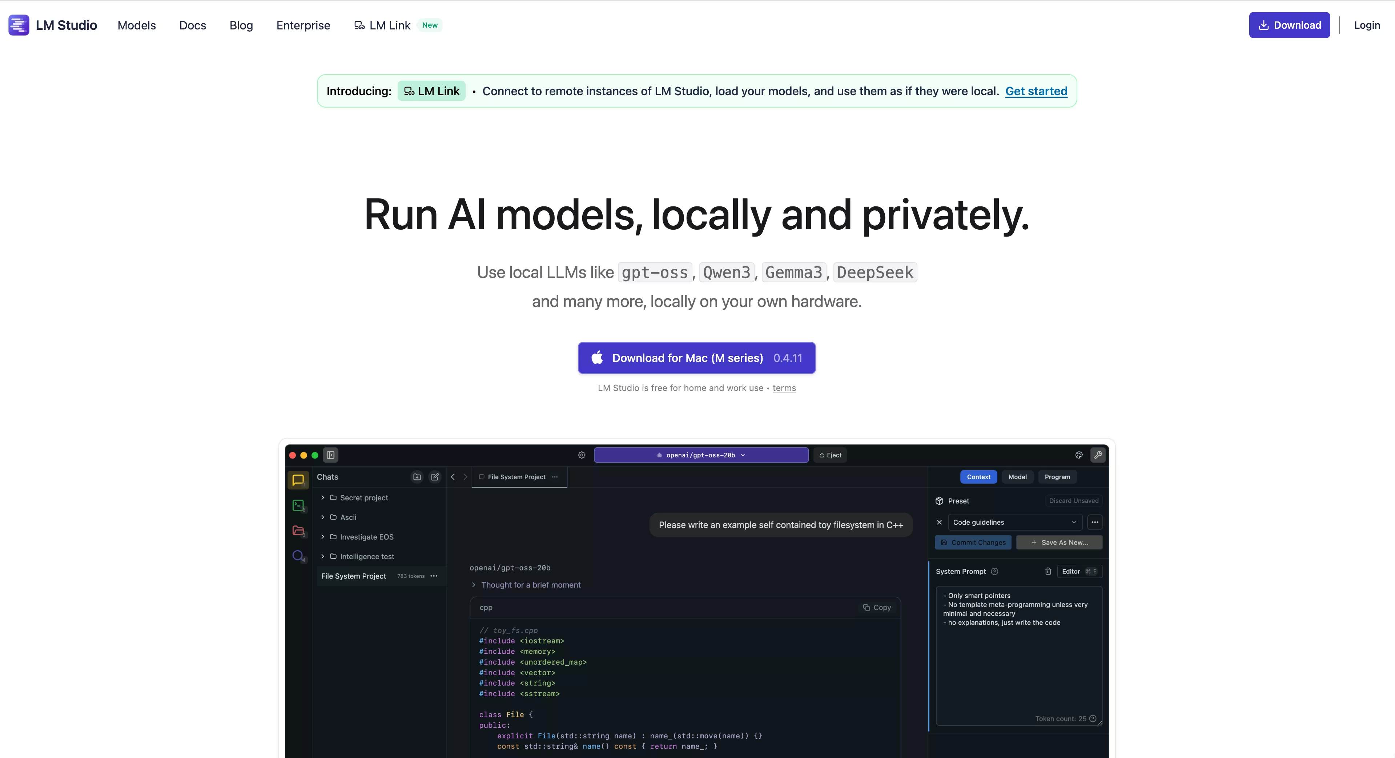Image resolution: width=1395 pixels, height=758 pixels.
Task: Open File System Project sidebar ellipsis menu
Action: (434, 576)
